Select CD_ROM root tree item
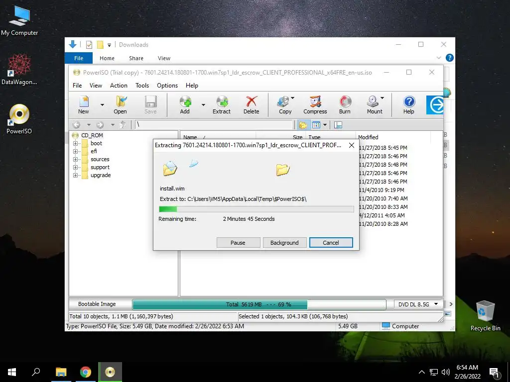510x382 pixels. (x=92, y=135)
